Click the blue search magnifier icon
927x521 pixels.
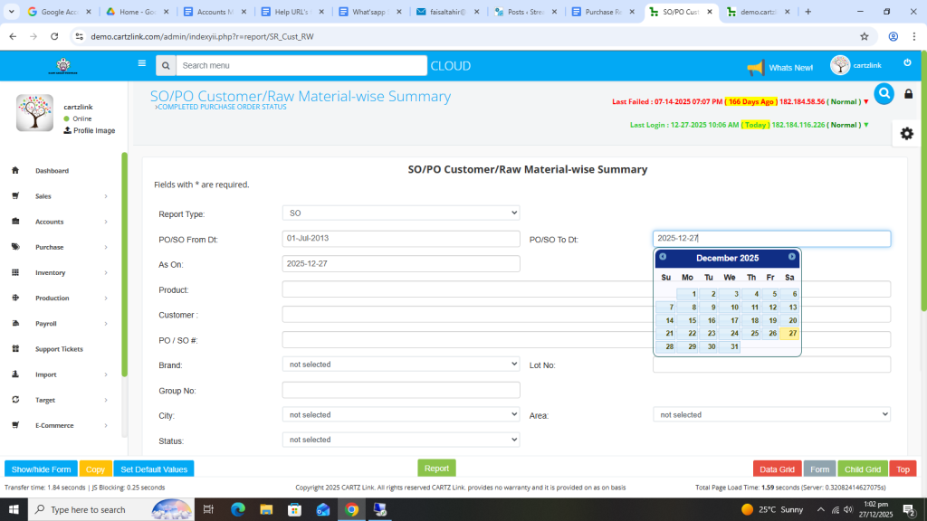pos(884,93)
